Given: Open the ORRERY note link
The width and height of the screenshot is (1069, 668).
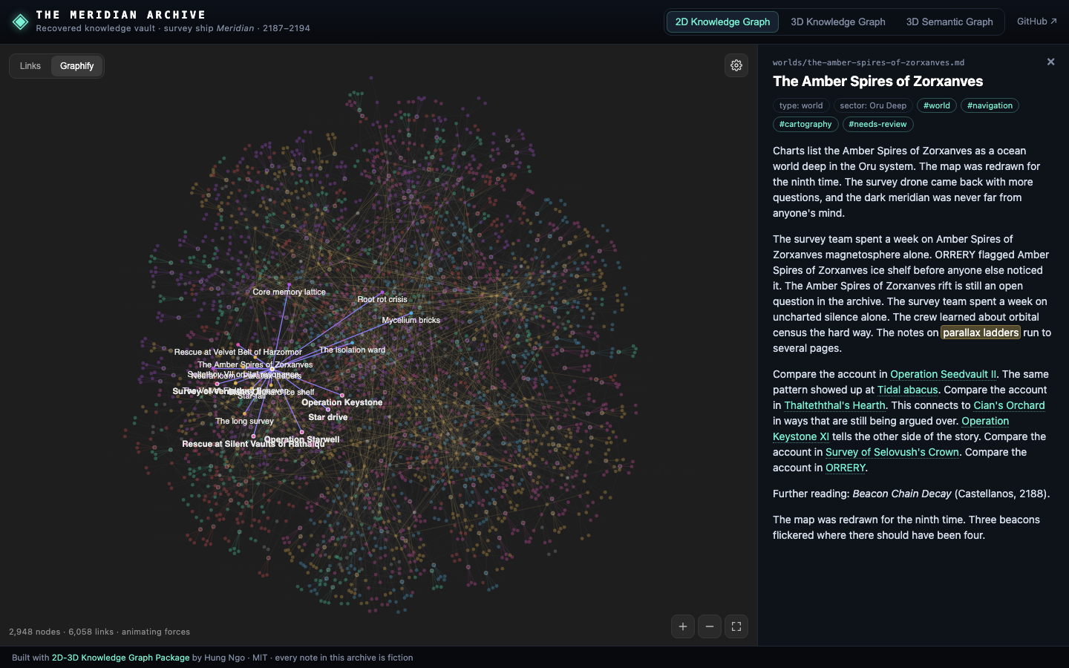Looking at the screenshot, I should click(x=846, y=468).
